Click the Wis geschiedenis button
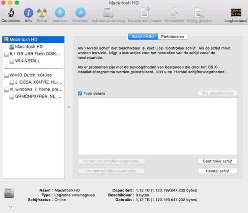The image size is (248, 213). [217, 93]
